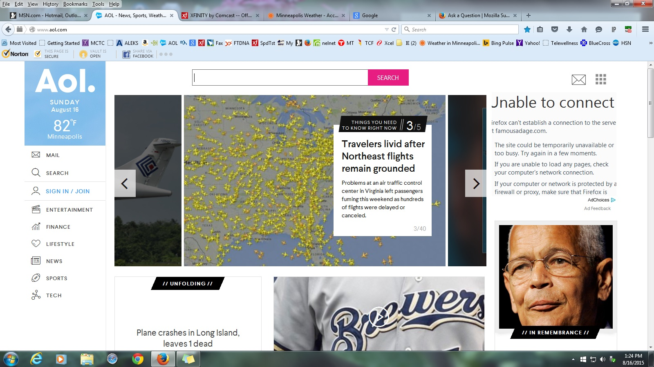This screenshot has height=367, width=654.
Task: Go to the Firefox home page
Action: tap(584, 29)
